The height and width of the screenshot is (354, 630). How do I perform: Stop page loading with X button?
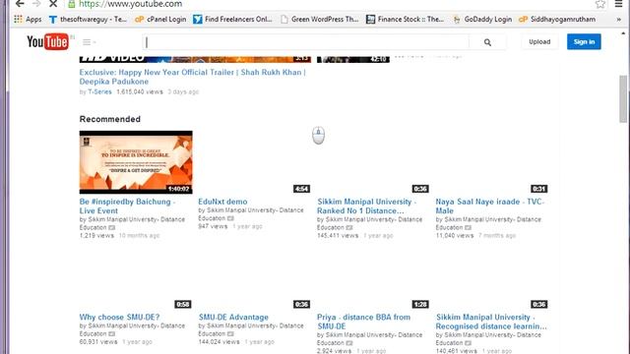click(53, 4)
